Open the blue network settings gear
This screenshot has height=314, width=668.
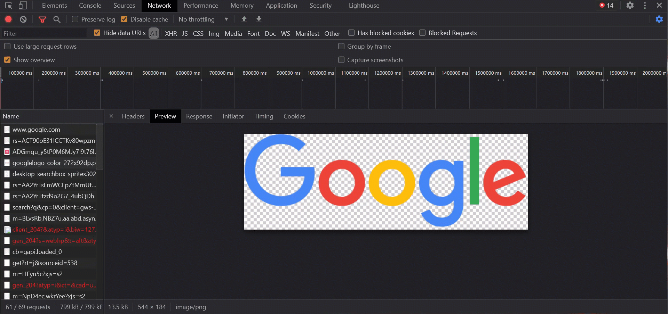pos(659,19)
